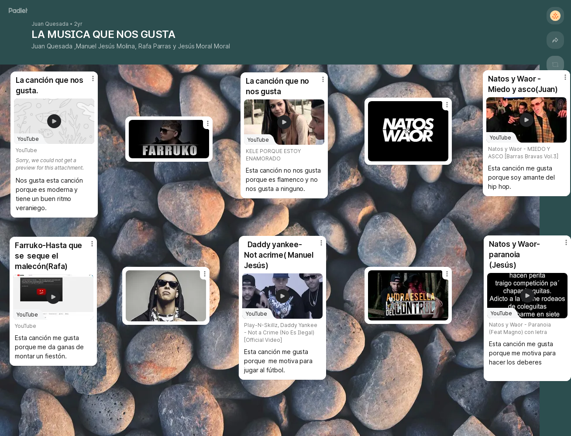This screenshot has height=436, width=571.
Task: Open options menu on 'La canción que nos gusta.' post
Action: (93, 78)
